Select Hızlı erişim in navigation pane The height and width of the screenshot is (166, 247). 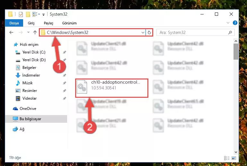(29, 45)
